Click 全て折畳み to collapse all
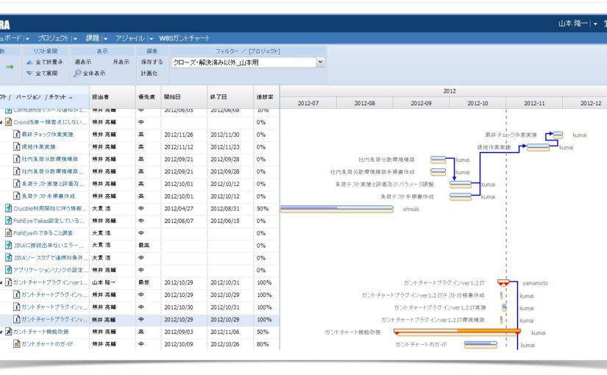Viewport: 607px width, 375px height. tap(49, 62)
